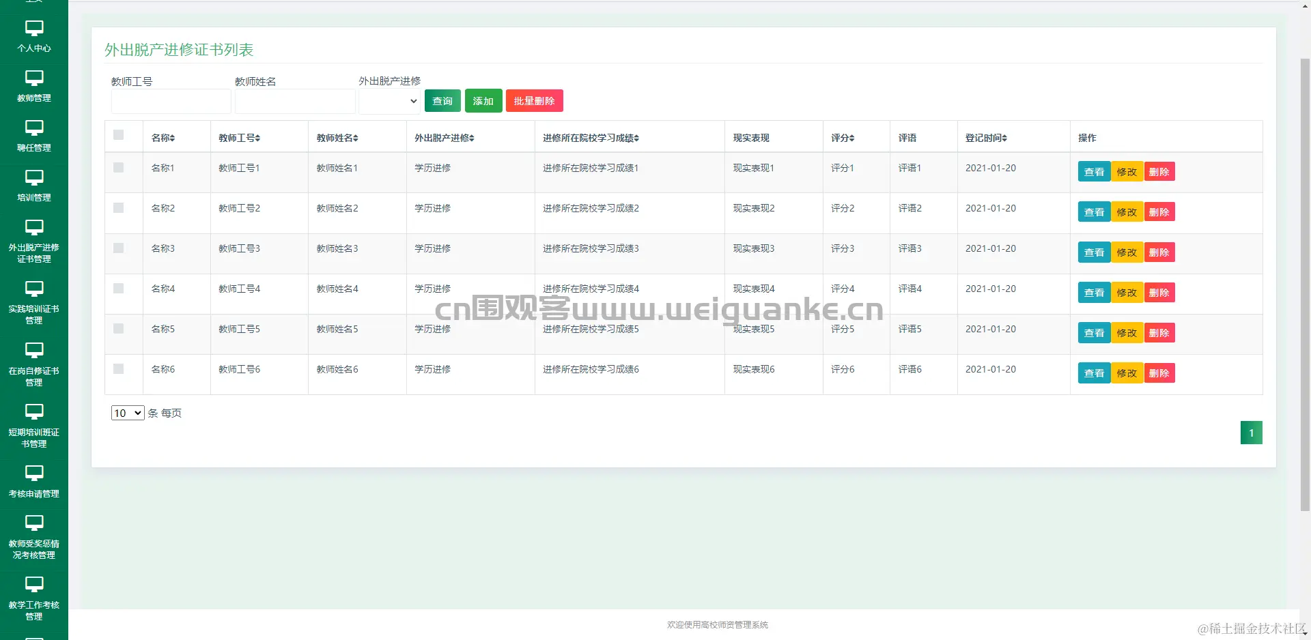Focus the 教师姓名 search input

click(x=295, y=101)
